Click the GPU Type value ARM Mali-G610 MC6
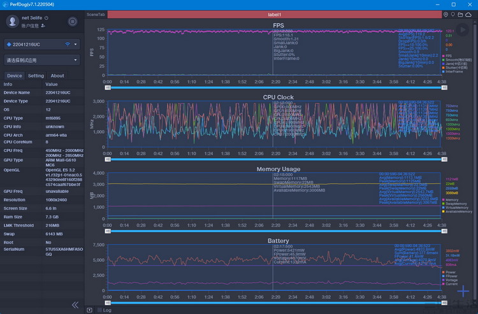The height and width of the screenshot is (314, 478). pos(61,162)
